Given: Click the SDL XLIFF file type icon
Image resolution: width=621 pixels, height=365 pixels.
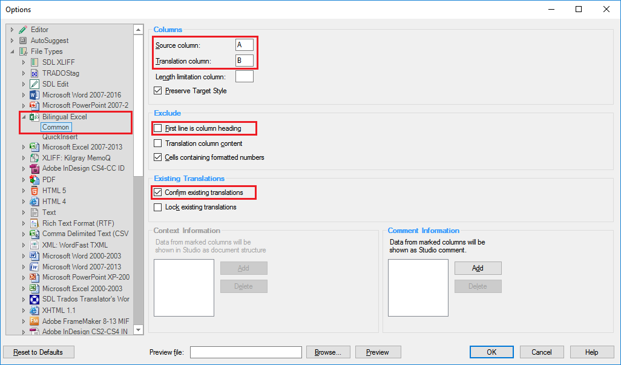Looking at the screenshot, I should coord(34,62).
